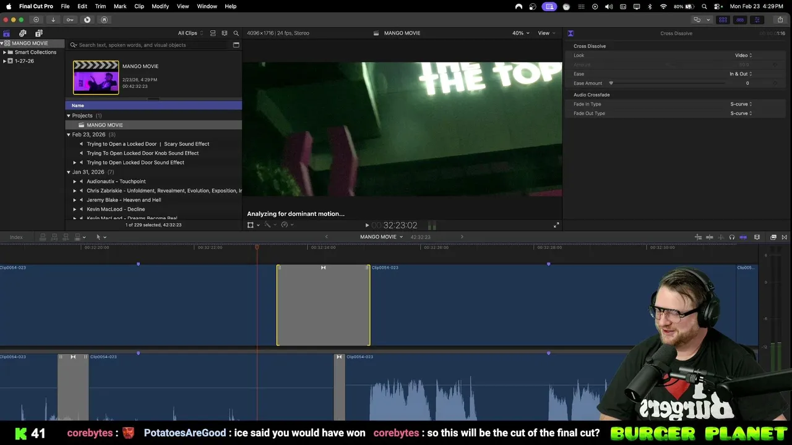This screenshot has height=445, width=792.
Task: Play the viewer with the play button
Action: [367, 226]
